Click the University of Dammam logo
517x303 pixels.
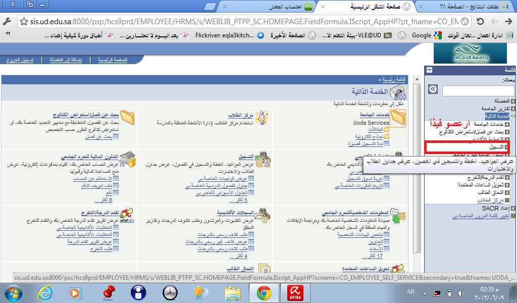tap(470, 53)
